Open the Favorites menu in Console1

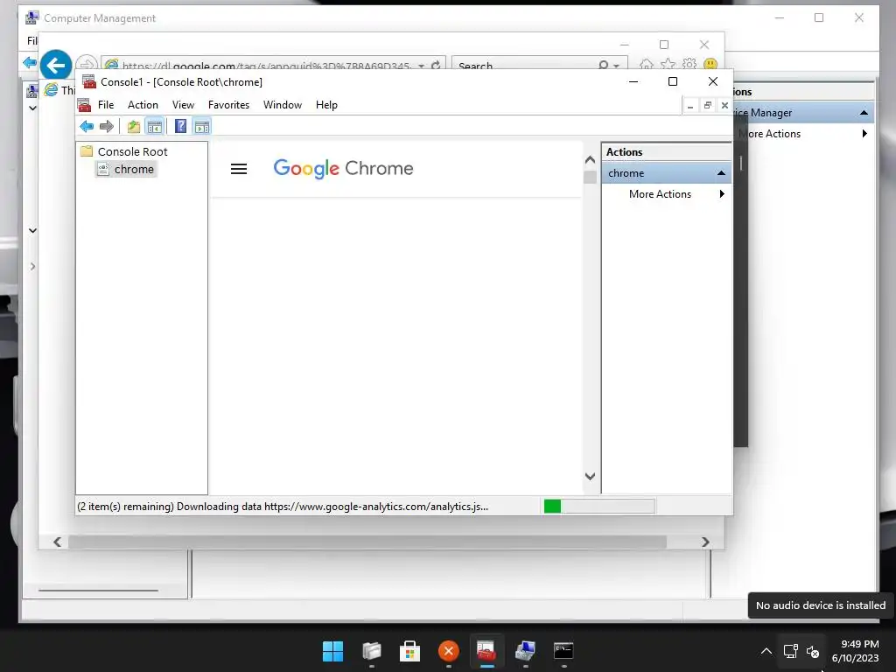(x=228, y=105)
